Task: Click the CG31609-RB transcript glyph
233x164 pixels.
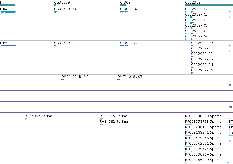Action: [x=56, y=12]
